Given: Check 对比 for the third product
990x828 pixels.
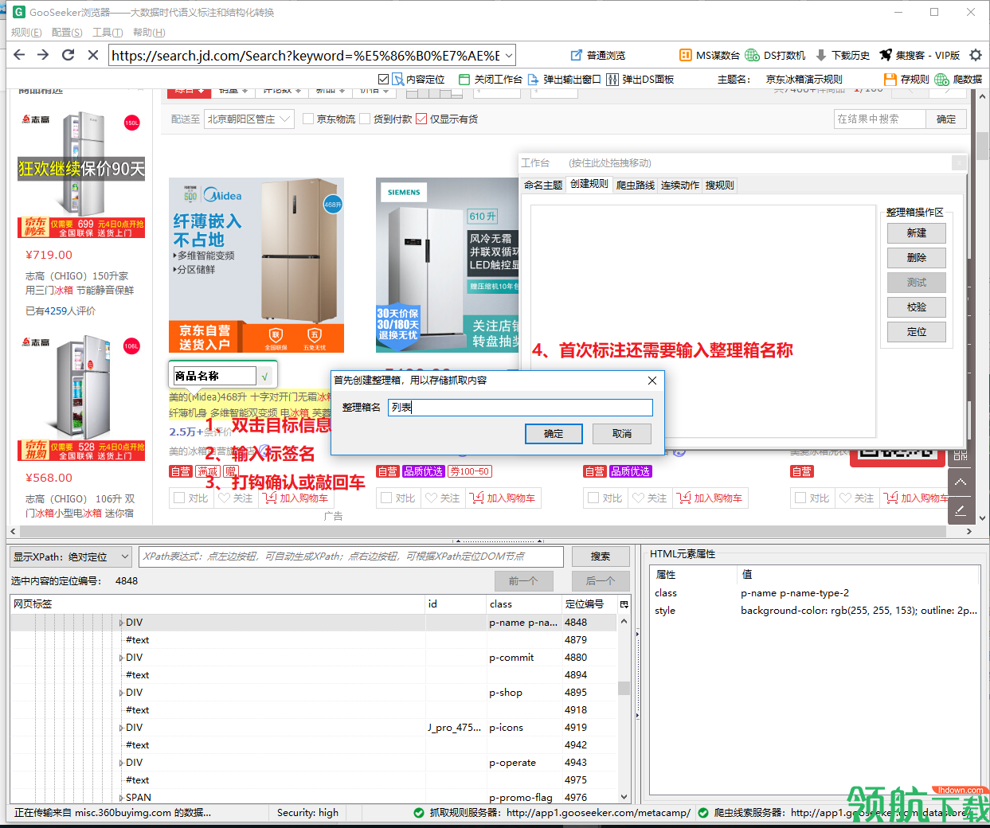Looking at the screenshot, I should click(593, 498).
